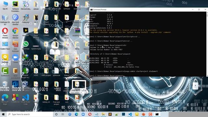Image resolution: width=208 pixels, height=117 pixels.
Task: Click Command Prompt window title text
Action: point(100,9)
